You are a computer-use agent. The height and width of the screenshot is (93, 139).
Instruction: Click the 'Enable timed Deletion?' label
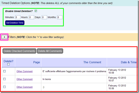pyautogui.click(x=19, y=11)
